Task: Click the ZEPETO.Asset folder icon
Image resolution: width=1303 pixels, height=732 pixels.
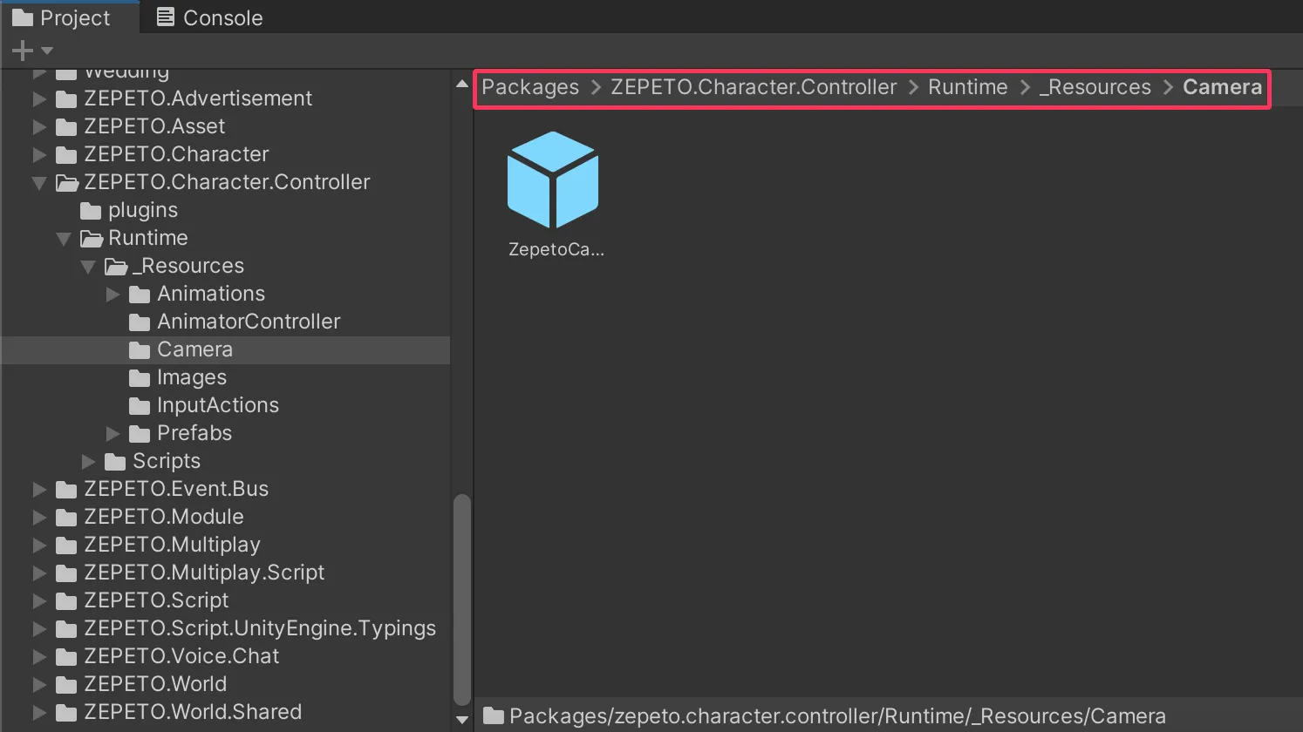Action: point(66,127)
